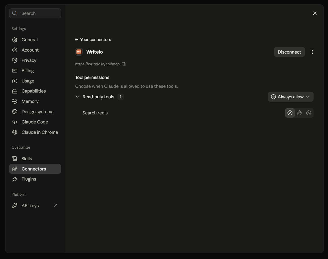Click the Claude Code brackets icon
Viewport: 328px width, 259px height.
coord(15,122)
